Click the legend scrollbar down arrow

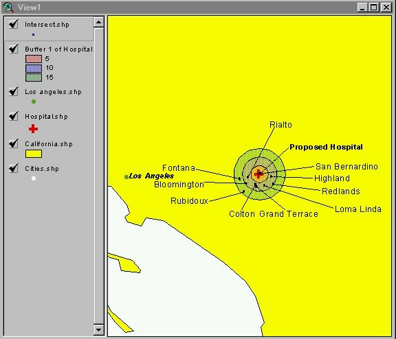tap(98, 329)
